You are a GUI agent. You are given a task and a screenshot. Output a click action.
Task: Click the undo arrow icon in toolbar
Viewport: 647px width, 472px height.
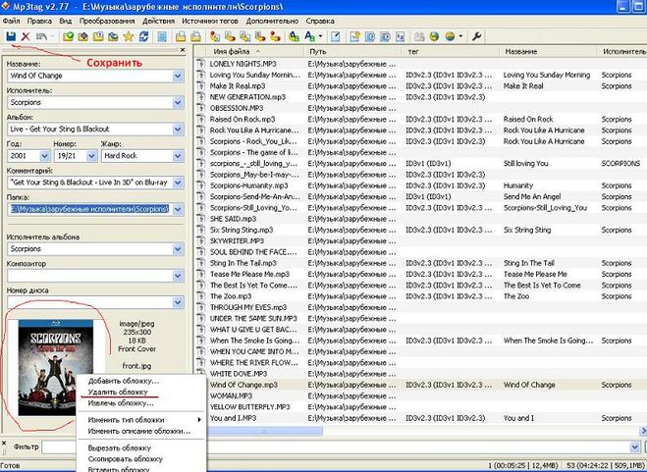point(40,36)
